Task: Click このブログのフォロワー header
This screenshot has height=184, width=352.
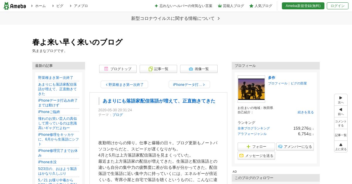Action: coord(276,178)
